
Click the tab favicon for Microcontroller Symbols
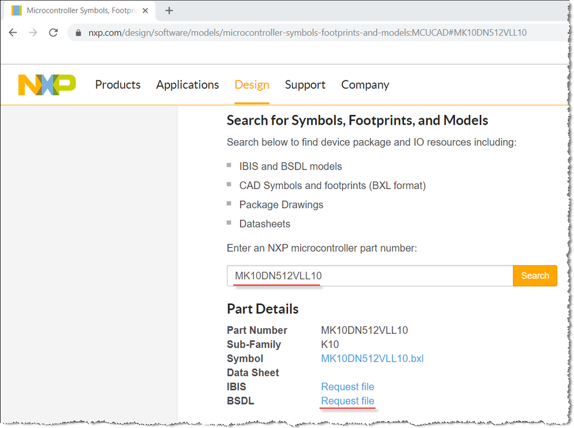point(17,10)
